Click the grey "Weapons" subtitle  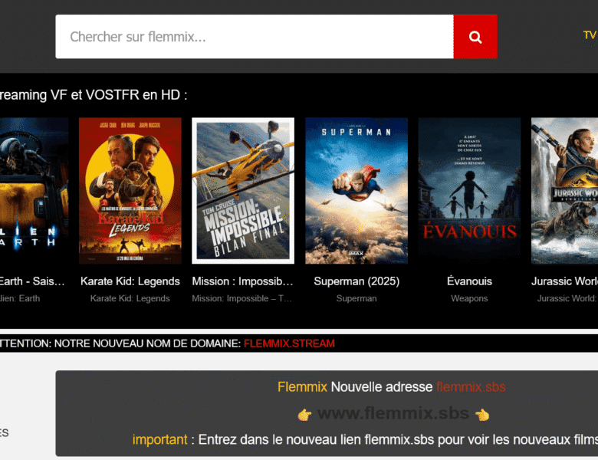click(x=469, y=298)
